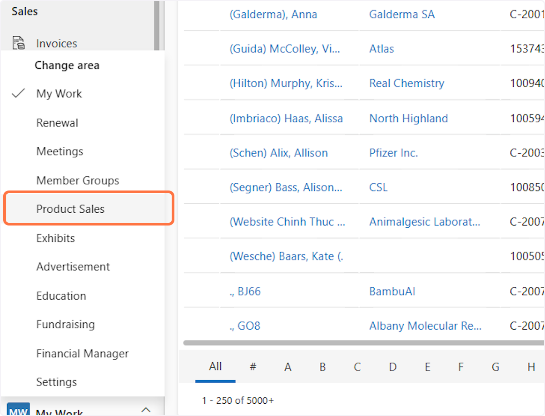Select Financial Manager from the area list
This screenshot has height=416, width=545.
(82, 354)
